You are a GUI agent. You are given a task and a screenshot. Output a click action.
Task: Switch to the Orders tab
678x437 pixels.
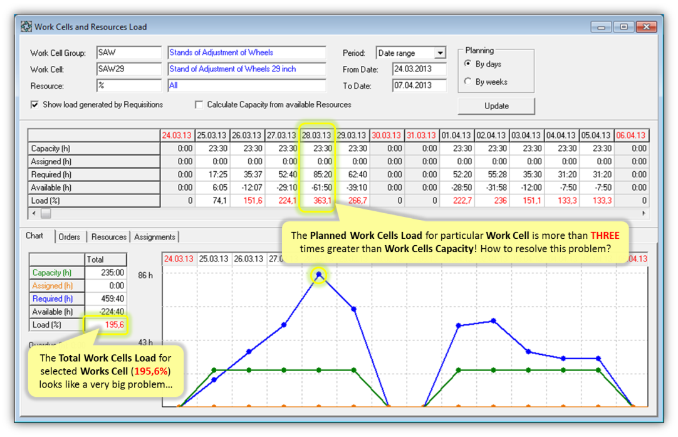69,237
